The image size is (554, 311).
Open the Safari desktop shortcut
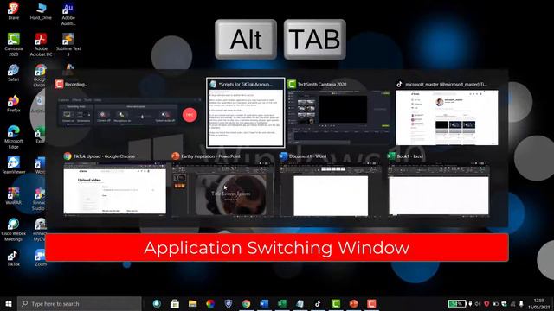[14, 73]
